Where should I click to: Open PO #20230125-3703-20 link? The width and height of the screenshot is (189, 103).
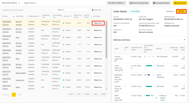[x=7, y=37]
